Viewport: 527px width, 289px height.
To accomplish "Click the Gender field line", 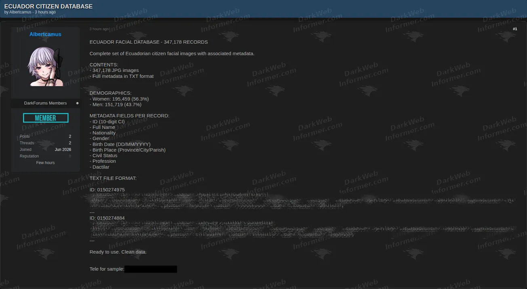I will coord(99,138).
